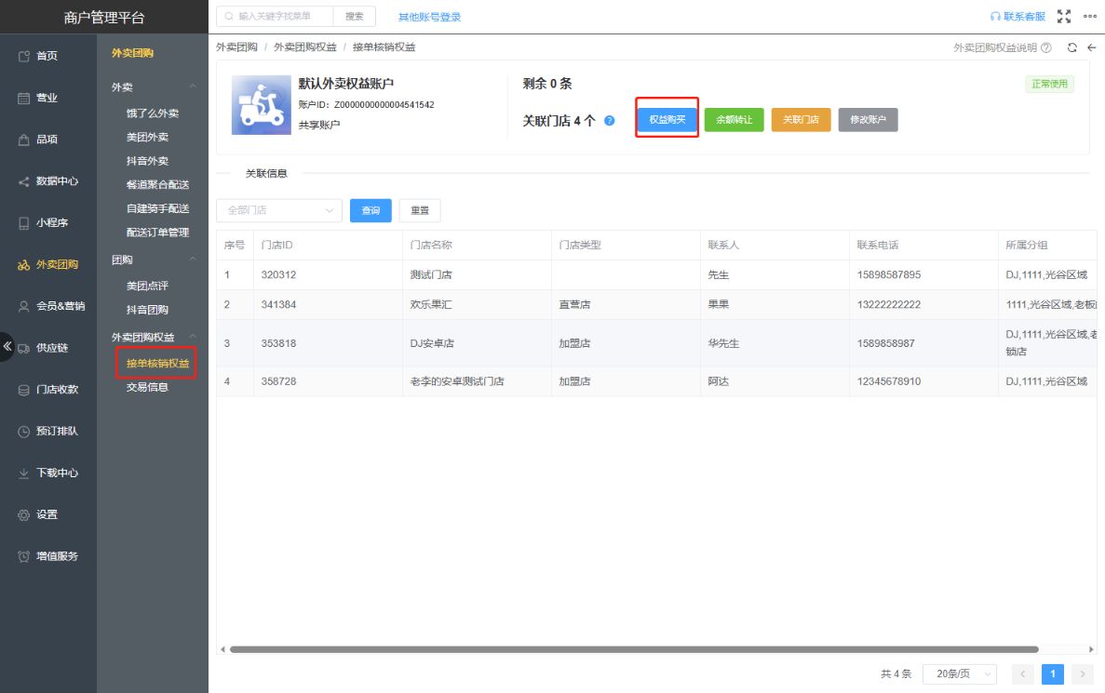The width and height of the screenshot is (1105, 693).
Task: Open 抖音团购 menu item
Action: tap(147, 310)
